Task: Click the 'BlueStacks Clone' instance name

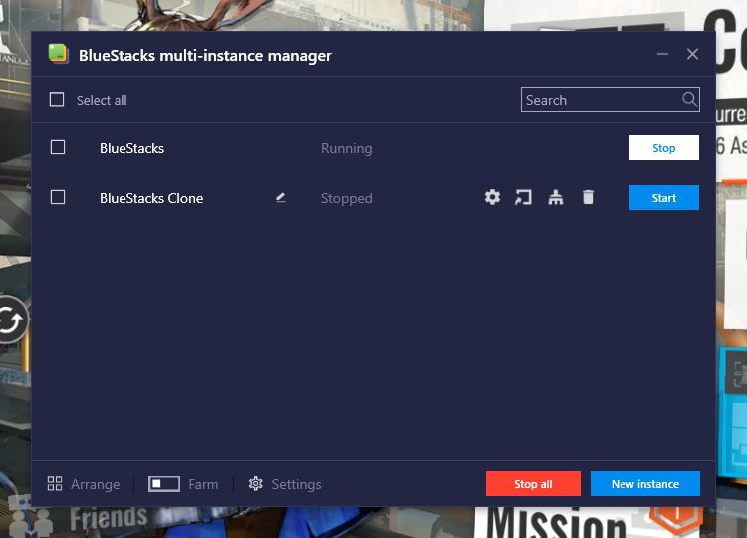Action: tap(151, 198)
